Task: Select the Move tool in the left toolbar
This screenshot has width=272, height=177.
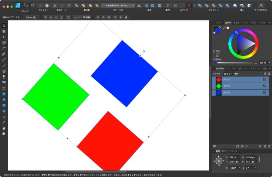Action: click(x=4, y=26)
